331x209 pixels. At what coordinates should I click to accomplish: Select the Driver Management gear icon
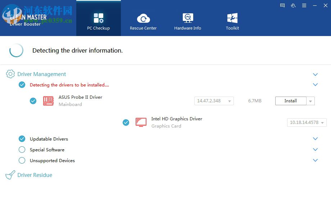[10, 74]
